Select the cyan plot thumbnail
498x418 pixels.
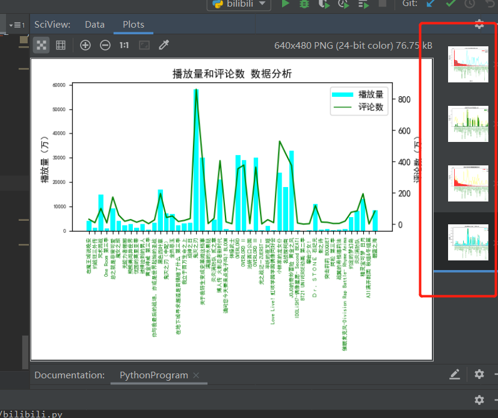click(x=468, y=242)
